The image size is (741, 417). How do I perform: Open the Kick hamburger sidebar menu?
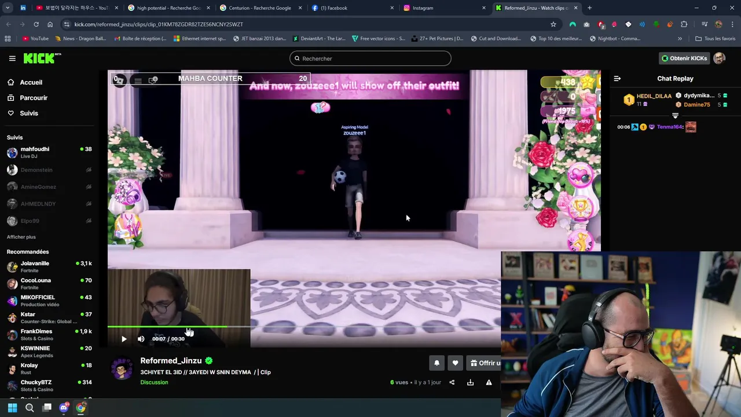(12, 58)
